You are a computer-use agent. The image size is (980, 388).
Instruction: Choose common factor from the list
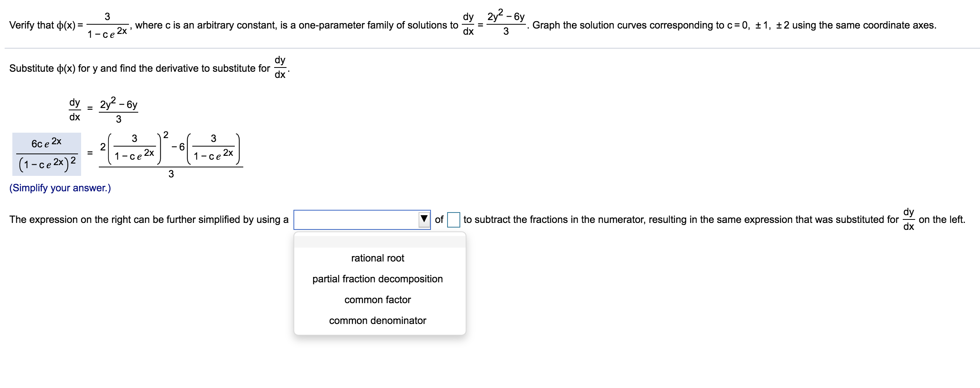tap(377, 300)
